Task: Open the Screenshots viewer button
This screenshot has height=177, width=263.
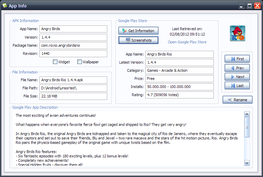Action: (x=138, y=40)
